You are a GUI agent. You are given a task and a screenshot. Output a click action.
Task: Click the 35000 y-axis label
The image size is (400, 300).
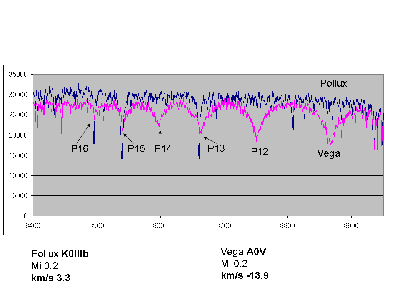coord(18,75)
